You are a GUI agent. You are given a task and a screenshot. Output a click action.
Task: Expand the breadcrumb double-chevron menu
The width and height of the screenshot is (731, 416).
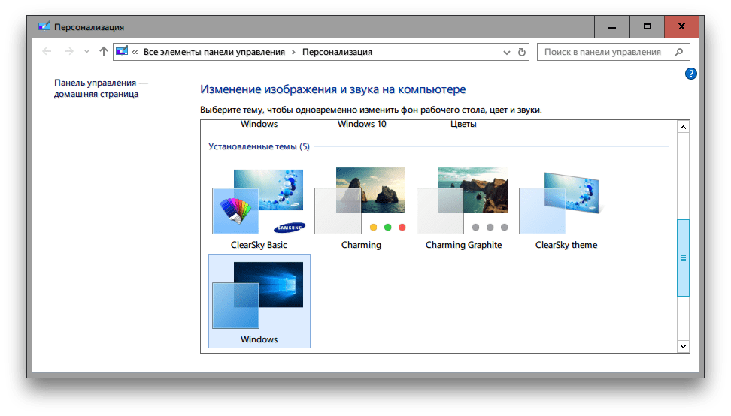pyautogui.click(x=135, y=53)
